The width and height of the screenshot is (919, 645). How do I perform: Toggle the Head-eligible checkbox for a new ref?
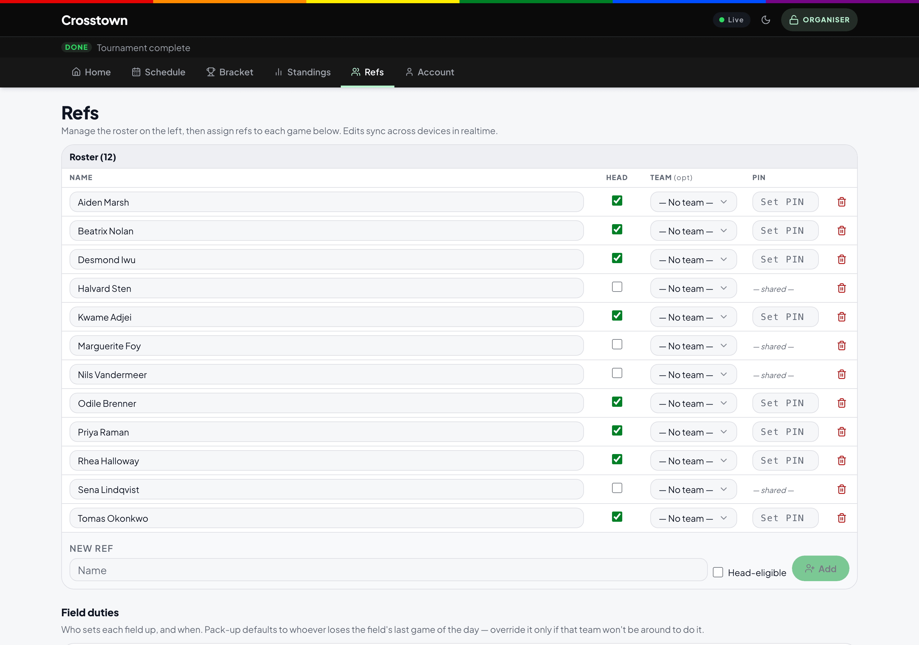[718, 572]
